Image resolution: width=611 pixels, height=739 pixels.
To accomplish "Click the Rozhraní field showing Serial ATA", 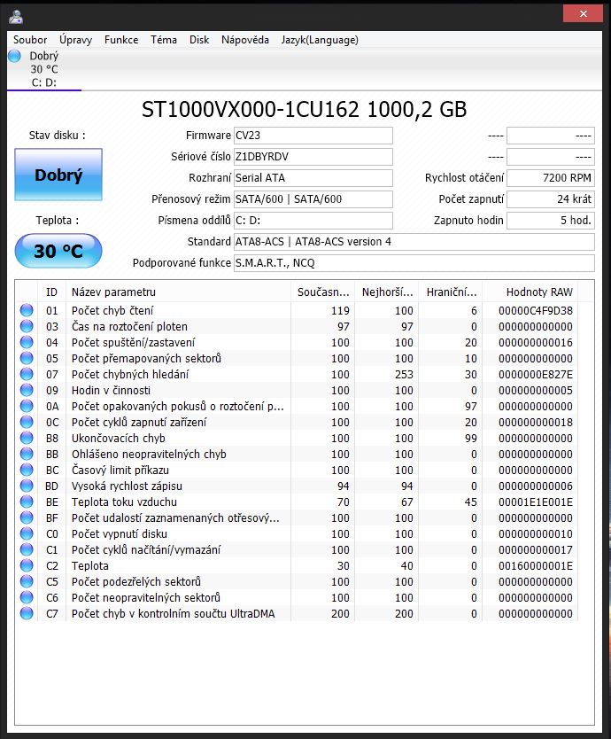I will [x=313, y=178].
